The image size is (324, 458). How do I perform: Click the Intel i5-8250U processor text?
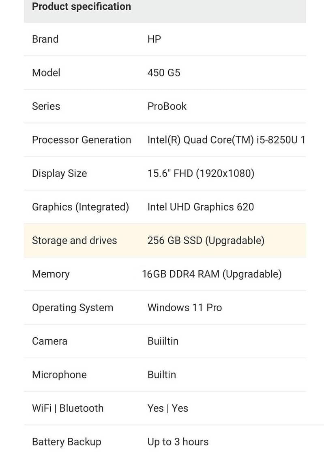pyautogui.click(x=226, y=140)
